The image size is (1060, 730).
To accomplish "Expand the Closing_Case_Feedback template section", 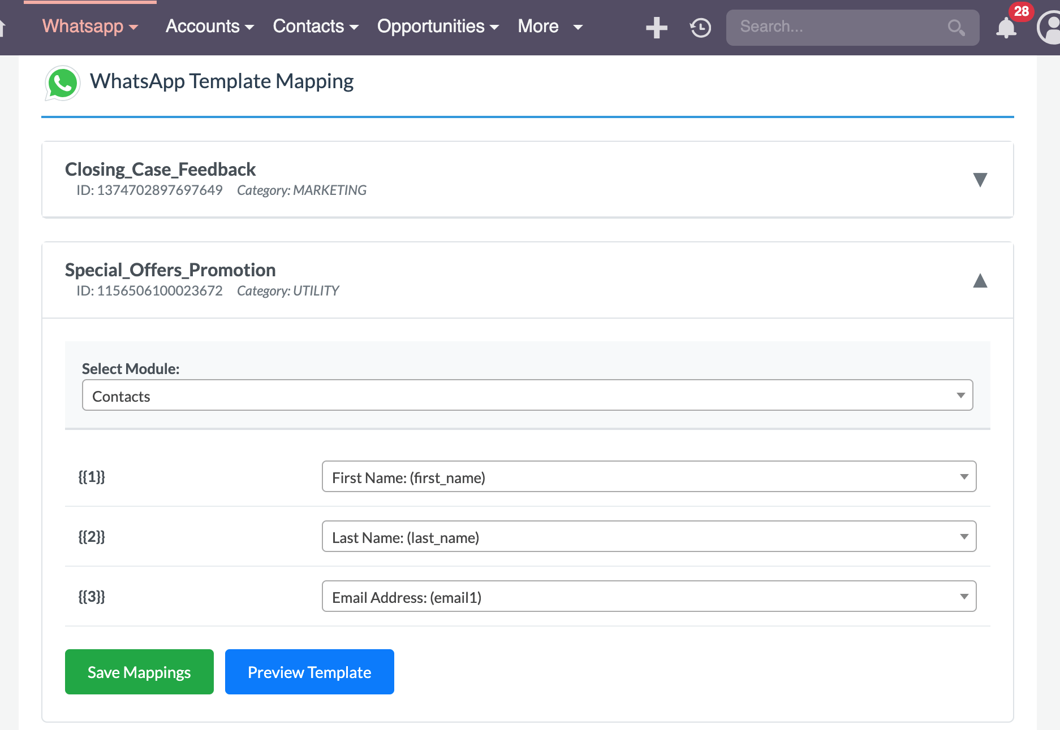I will click(980, 180).
